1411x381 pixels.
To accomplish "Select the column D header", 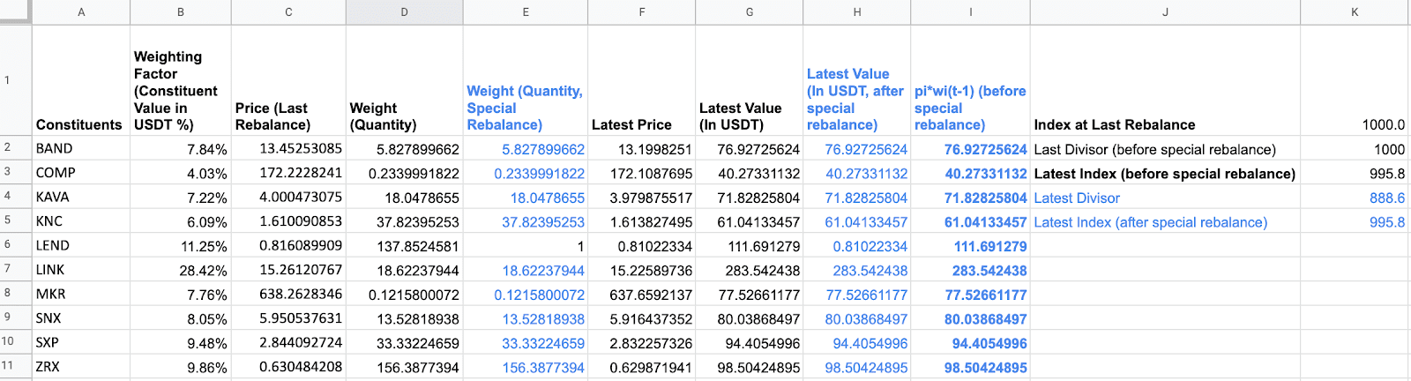I will click(404, 12).
